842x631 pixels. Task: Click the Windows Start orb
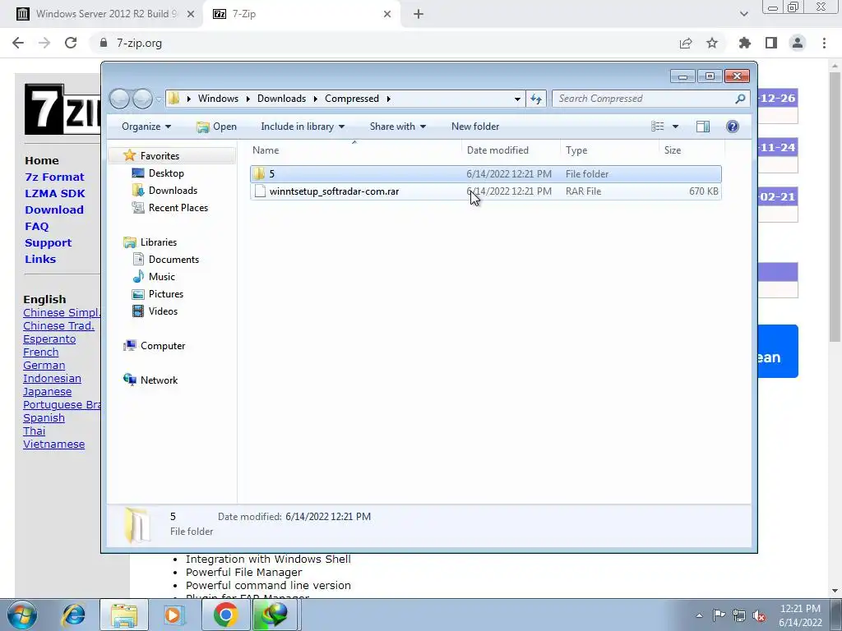click(x=22, y=615)
